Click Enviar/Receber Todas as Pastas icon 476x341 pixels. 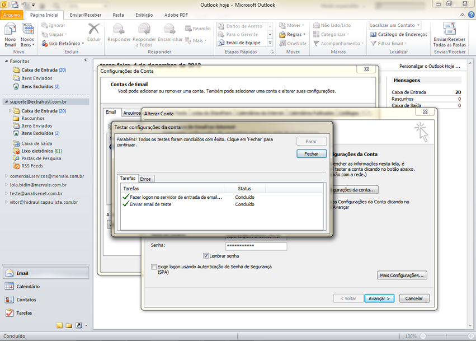point(449,29)
